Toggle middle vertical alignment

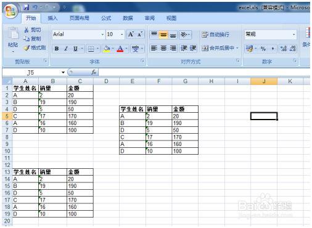[163, 35]
